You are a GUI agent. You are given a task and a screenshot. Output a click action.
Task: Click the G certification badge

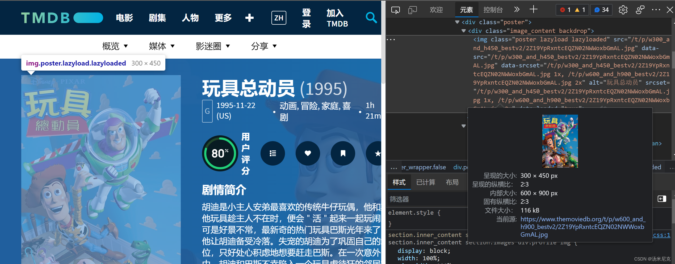tap(207, 111)
